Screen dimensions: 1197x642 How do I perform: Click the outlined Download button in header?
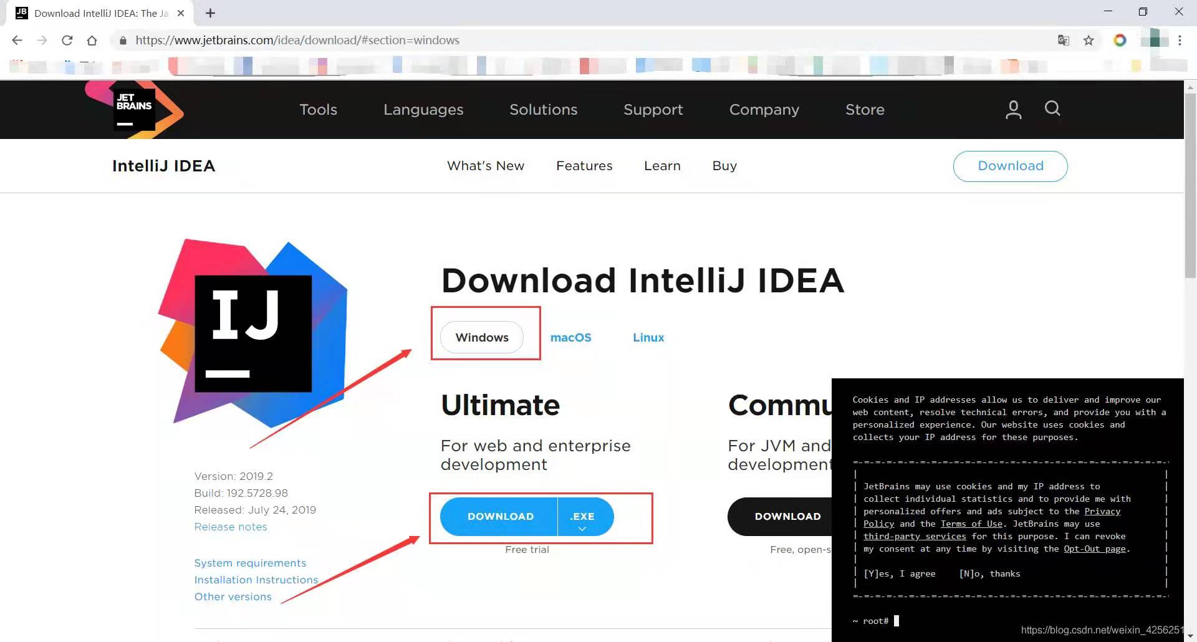pos(1010,166)
